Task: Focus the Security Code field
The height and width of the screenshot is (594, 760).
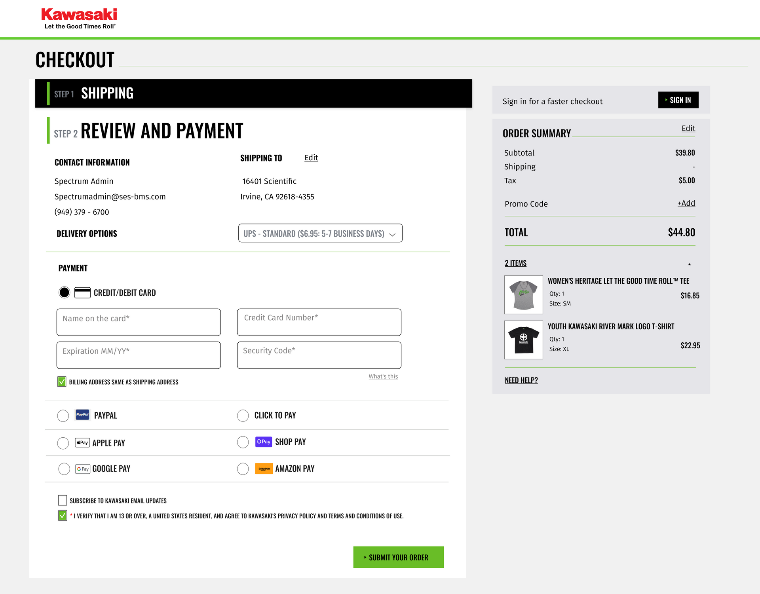Action: [319, 355]
